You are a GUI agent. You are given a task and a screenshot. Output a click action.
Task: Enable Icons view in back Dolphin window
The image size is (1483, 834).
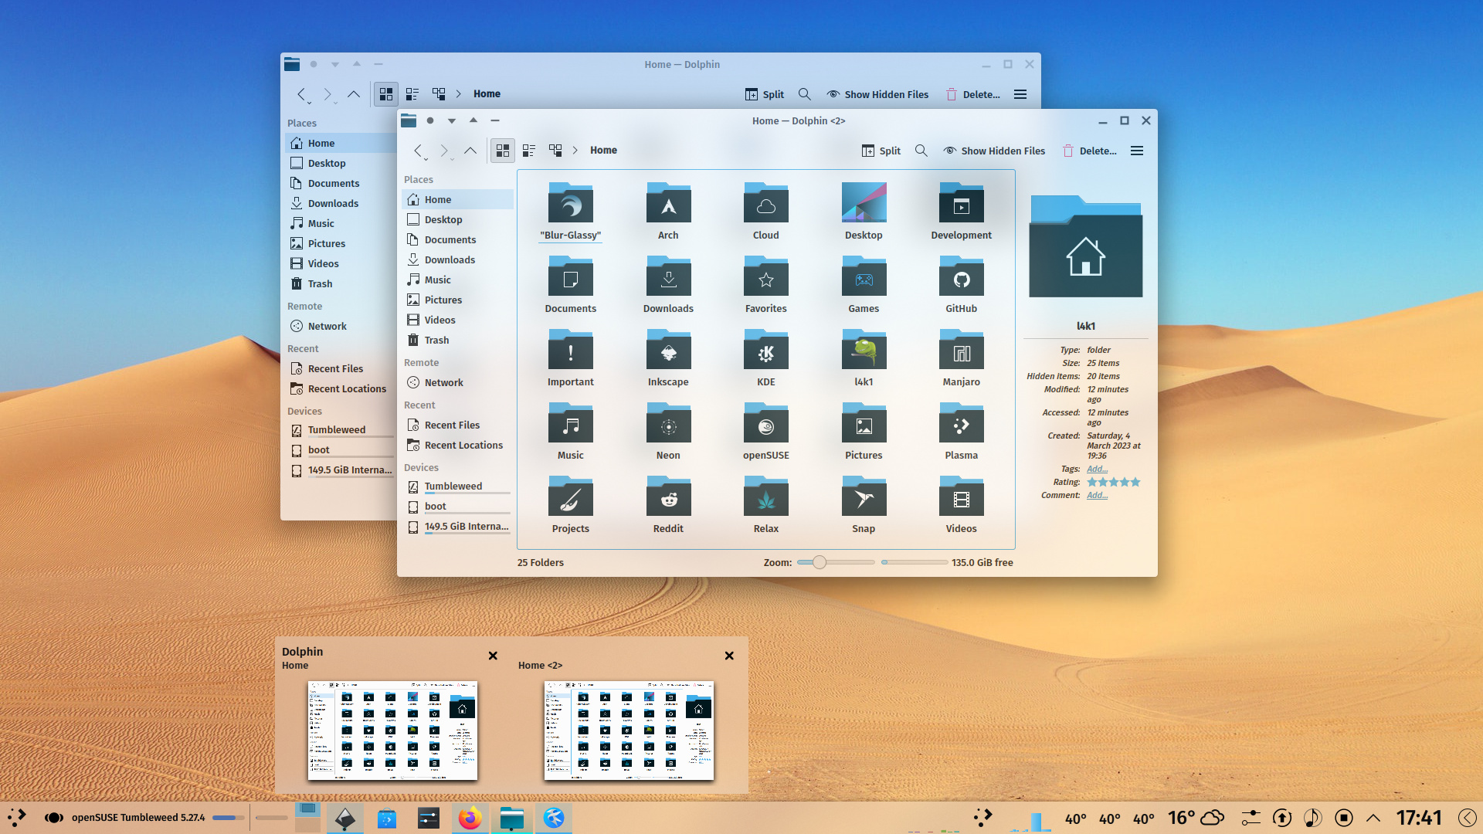click(386, 94)
